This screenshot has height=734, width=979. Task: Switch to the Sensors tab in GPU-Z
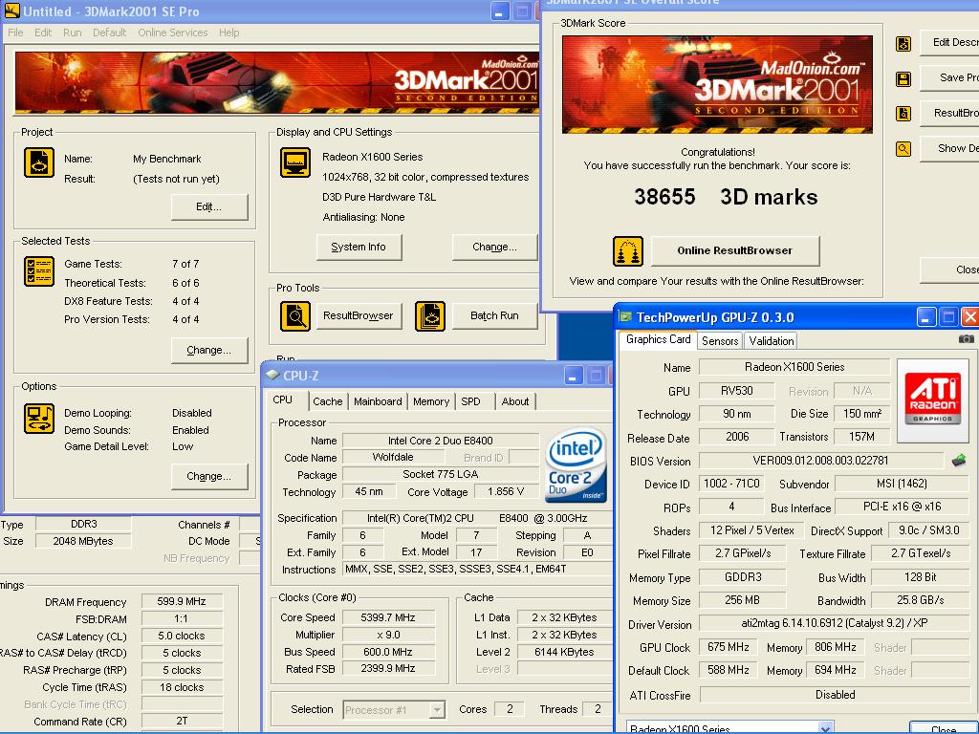720,341
